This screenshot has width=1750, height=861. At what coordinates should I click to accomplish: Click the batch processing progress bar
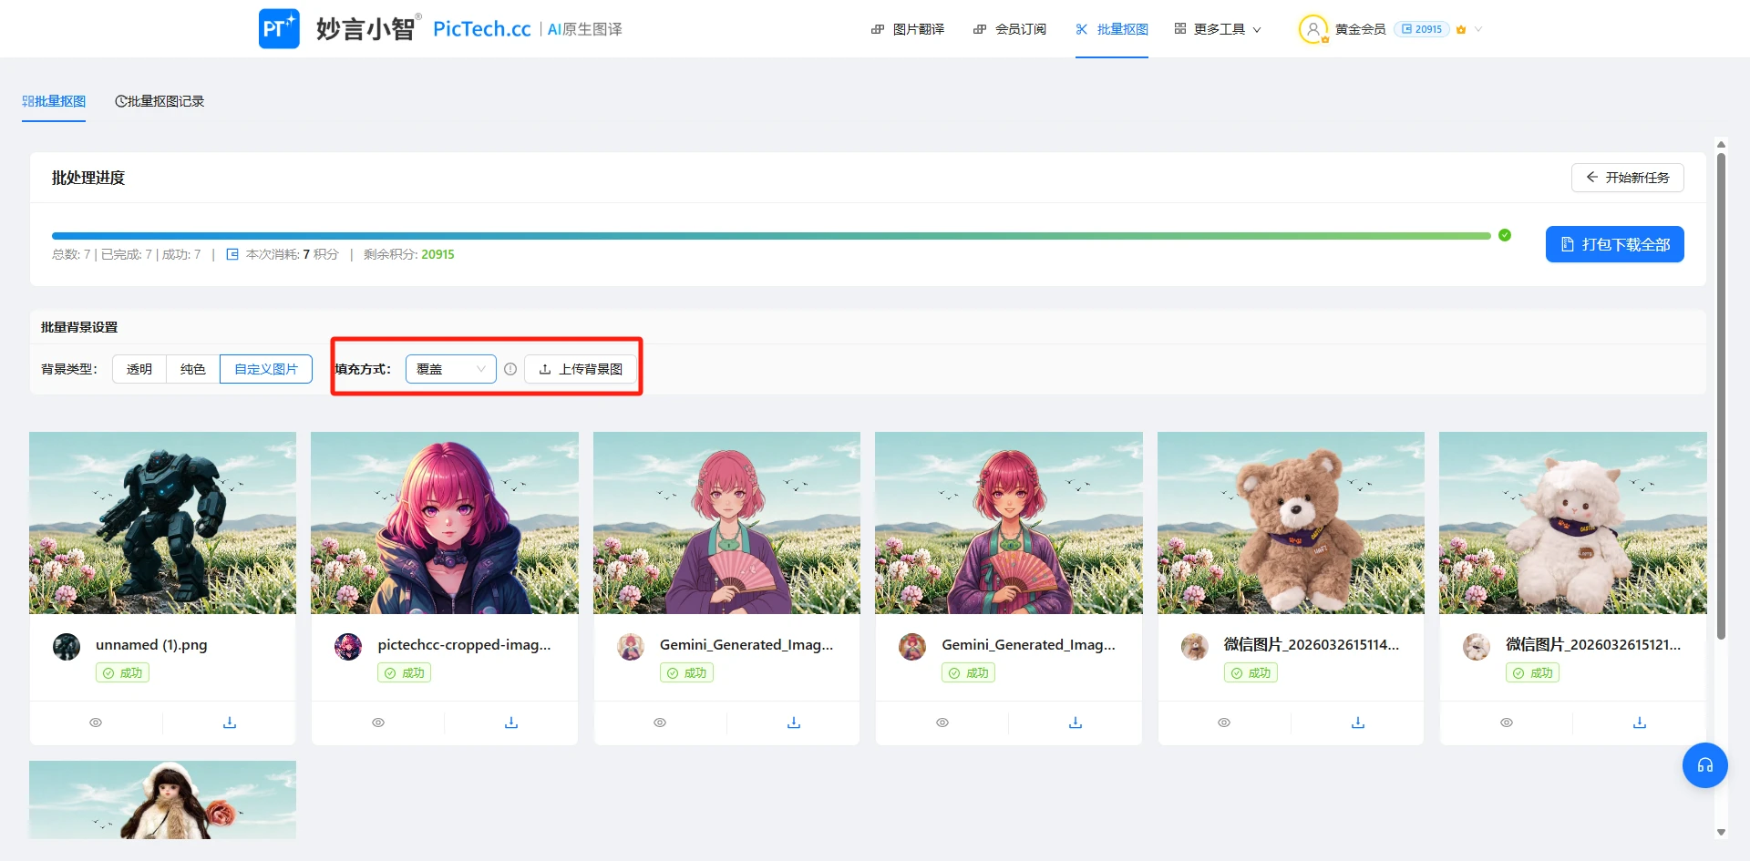pyautogui.click(x=770, y=236)
